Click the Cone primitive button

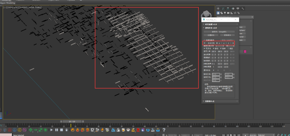coord(242,27)
